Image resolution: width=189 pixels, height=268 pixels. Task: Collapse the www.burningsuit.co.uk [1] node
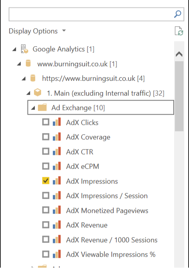pyautogui.click(x=19, y=64)
